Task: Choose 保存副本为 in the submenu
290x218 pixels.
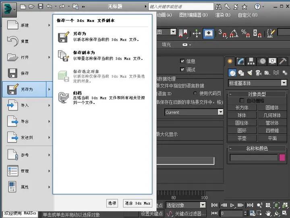Action: pos(102,56)
